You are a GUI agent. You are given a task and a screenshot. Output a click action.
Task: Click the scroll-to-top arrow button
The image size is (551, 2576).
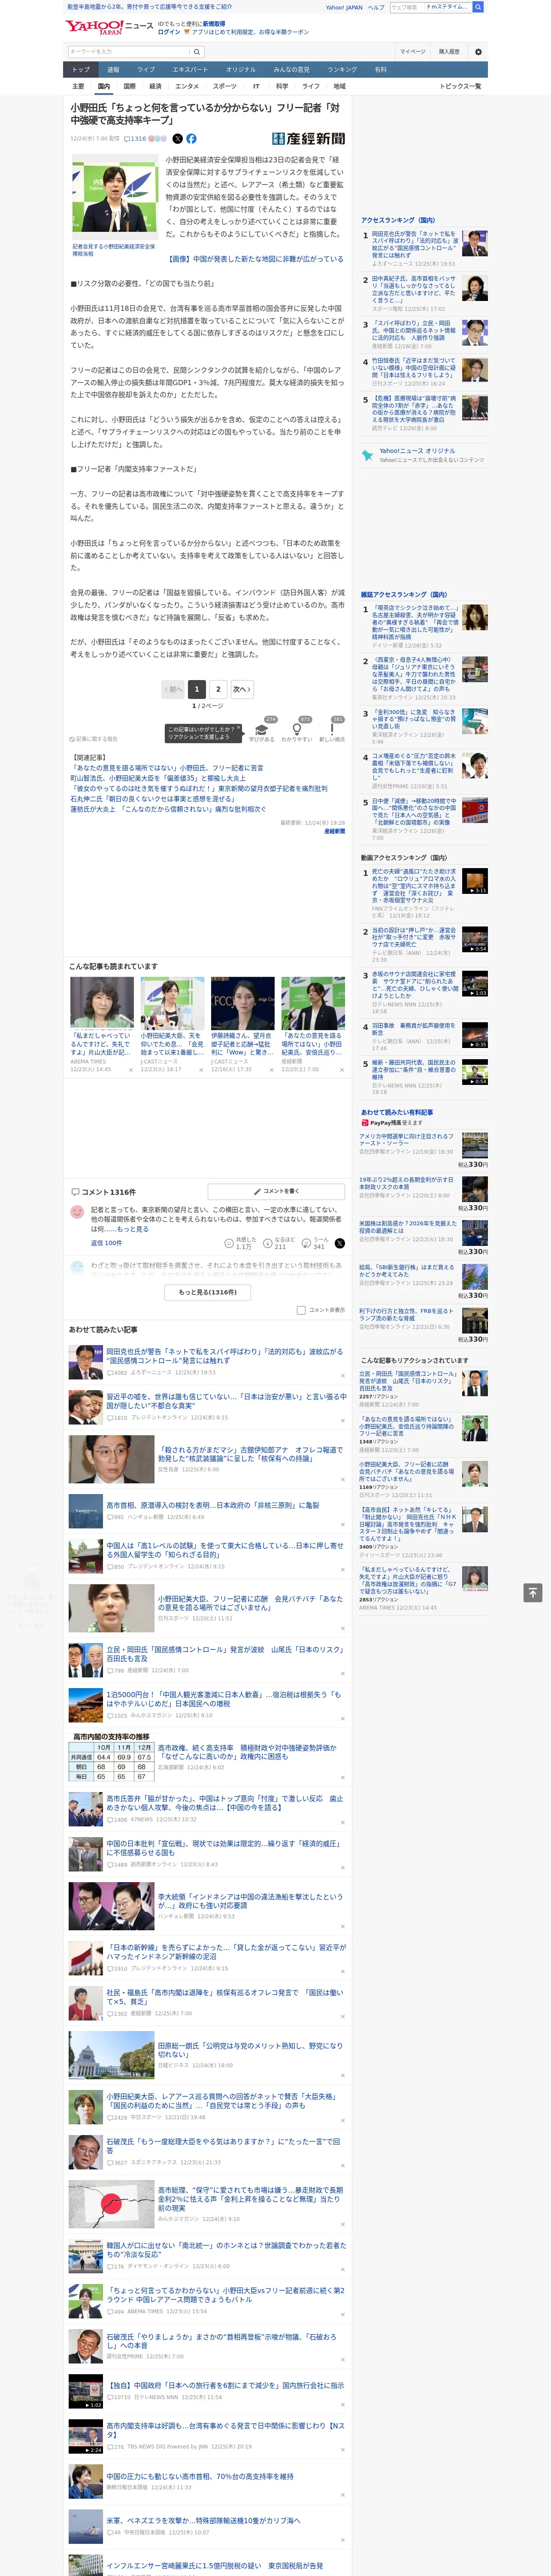tap(533, 1592)
